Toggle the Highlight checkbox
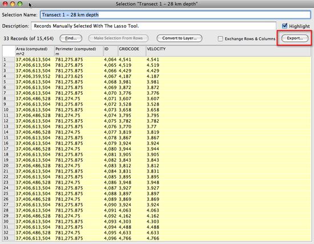Image resolution: width=314 pixels, height=244 pixels. pos(284,26)
